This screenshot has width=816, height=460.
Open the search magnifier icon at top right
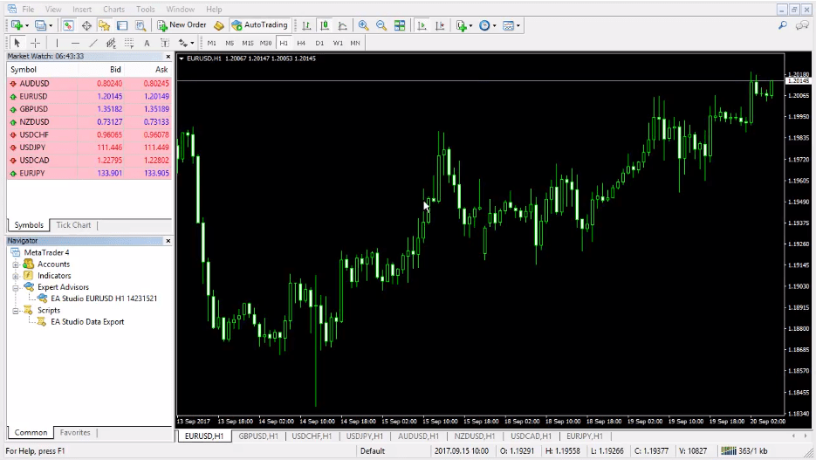click(x=783, y=25)
